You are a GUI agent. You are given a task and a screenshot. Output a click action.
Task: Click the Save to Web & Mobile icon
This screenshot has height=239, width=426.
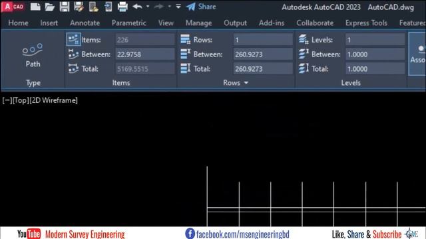point(108,7)
